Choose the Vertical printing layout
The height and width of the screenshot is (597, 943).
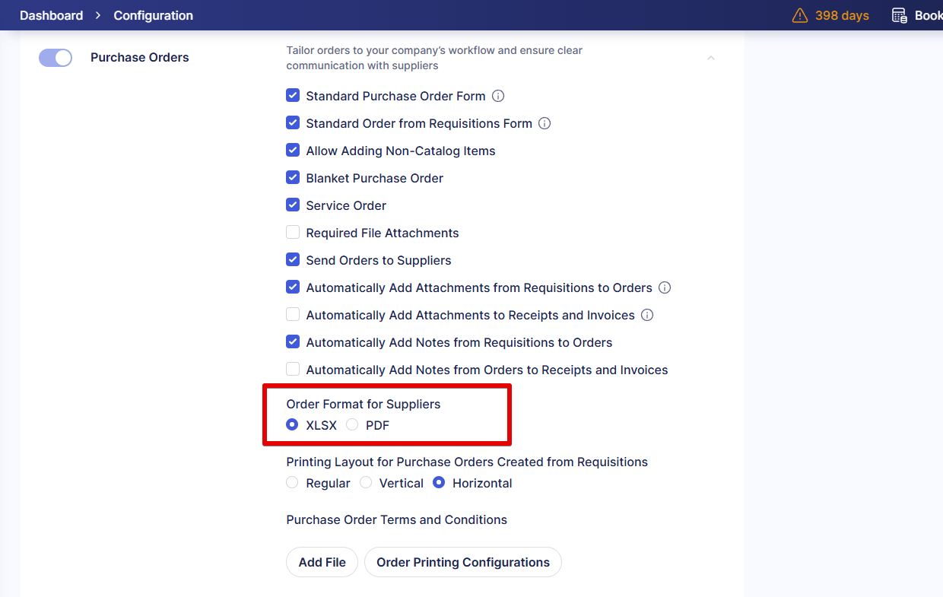click(366, 483)
